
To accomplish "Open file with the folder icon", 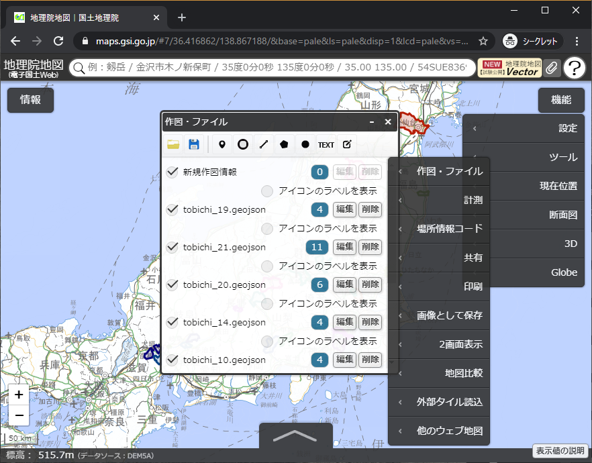I will [173, 144].
